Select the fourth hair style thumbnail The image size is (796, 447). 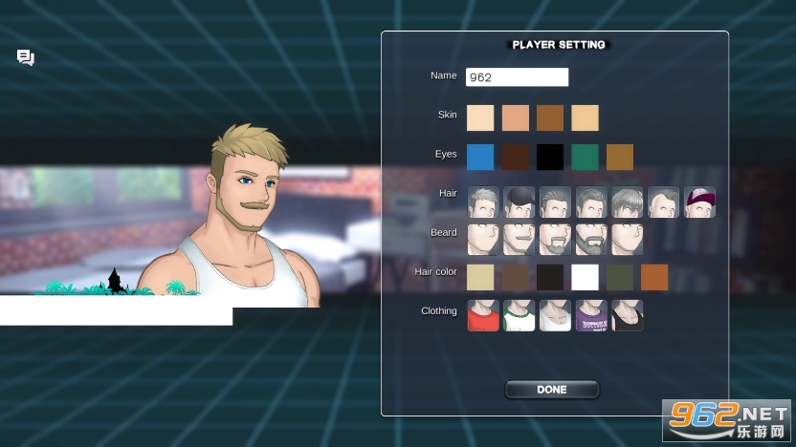591,202
